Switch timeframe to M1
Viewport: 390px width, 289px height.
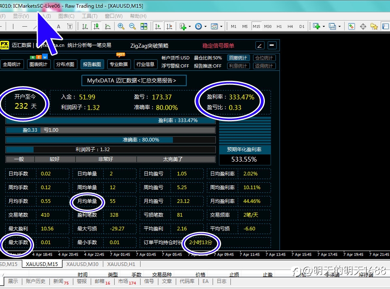pyautogui.click(x=234, y=26)
